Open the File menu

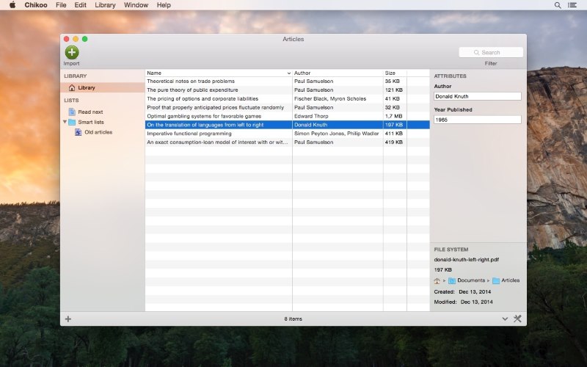click(x=61, y=5)
